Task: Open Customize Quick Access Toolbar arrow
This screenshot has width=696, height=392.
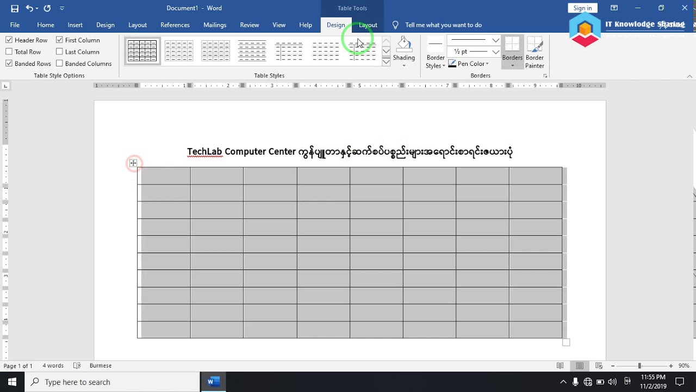Action: click(x=61, y=8)
